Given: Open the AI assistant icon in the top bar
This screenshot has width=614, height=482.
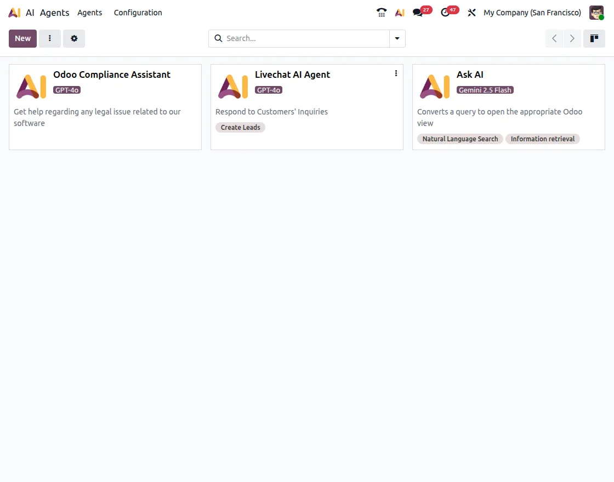Looking at the screenshot, I should pos(399,12).
